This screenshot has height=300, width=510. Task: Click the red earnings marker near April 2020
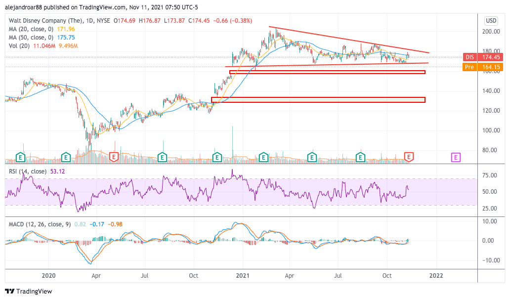[x=114, y=157]
